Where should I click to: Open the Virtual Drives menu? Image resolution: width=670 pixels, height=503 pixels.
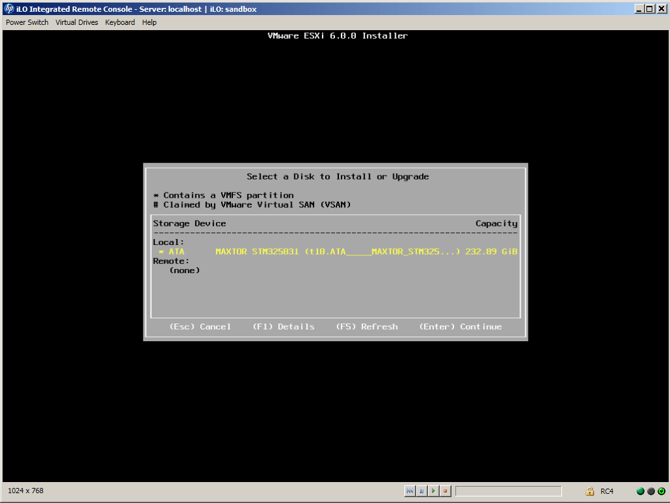(x=77, y=22)
